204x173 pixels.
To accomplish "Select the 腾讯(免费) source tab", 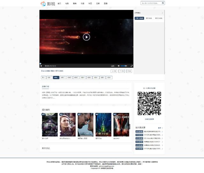I will click(x=149, y=18).
